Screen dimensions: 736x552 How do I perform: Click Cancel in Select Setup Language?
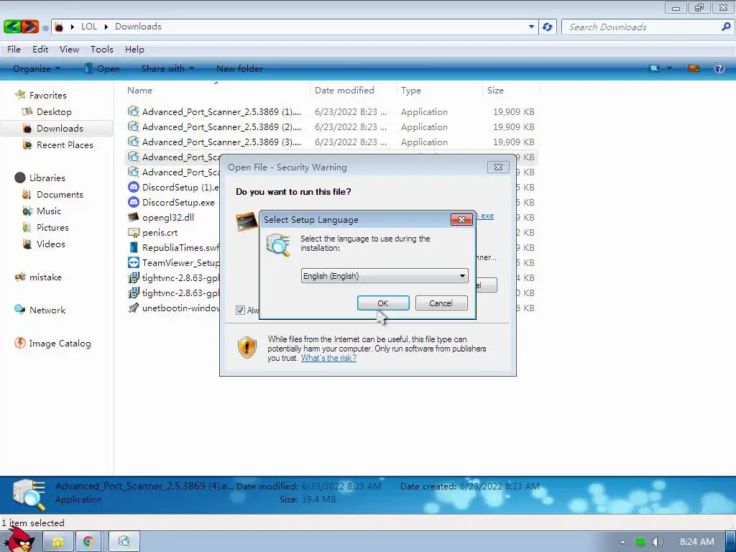click(x=441, y=303)
